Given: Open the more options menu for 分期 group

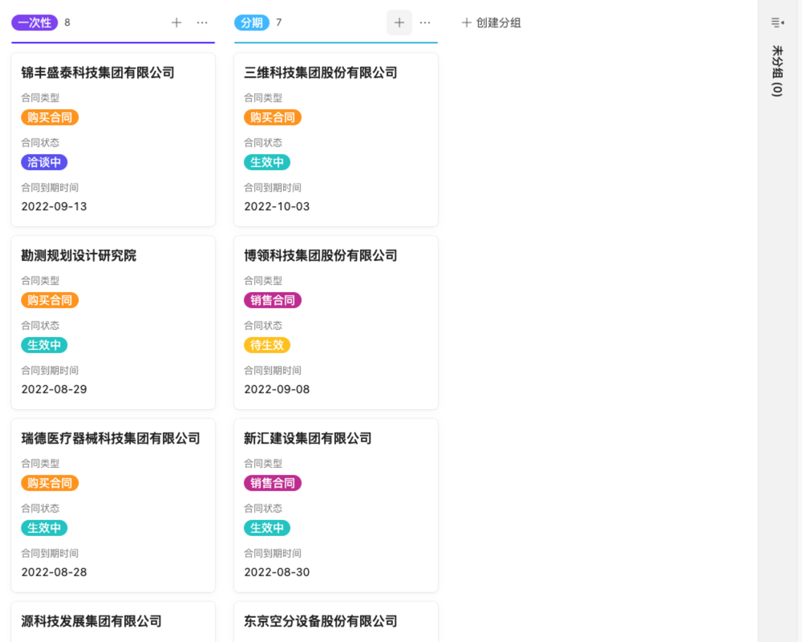Looking at the screenshot, I should 425,22.
